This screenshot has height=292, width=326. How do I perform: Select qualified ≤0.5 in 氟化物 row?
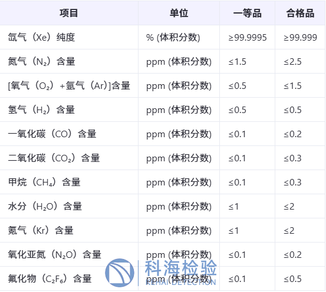(292, 278)
